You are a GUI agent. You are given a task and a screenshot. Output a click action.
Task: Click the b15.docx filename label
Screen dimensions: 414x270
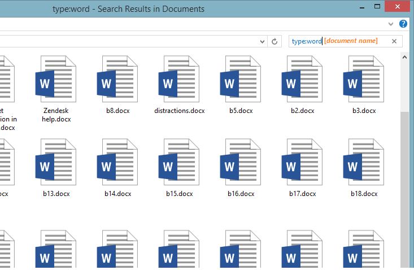(x=179, y=194)
